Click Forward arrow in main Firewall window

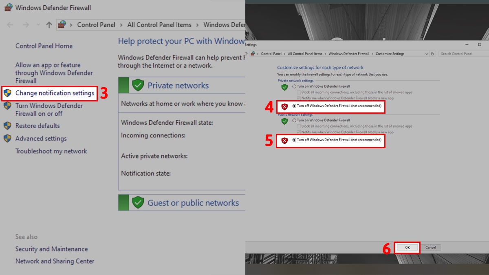click(x=25, y=25)
